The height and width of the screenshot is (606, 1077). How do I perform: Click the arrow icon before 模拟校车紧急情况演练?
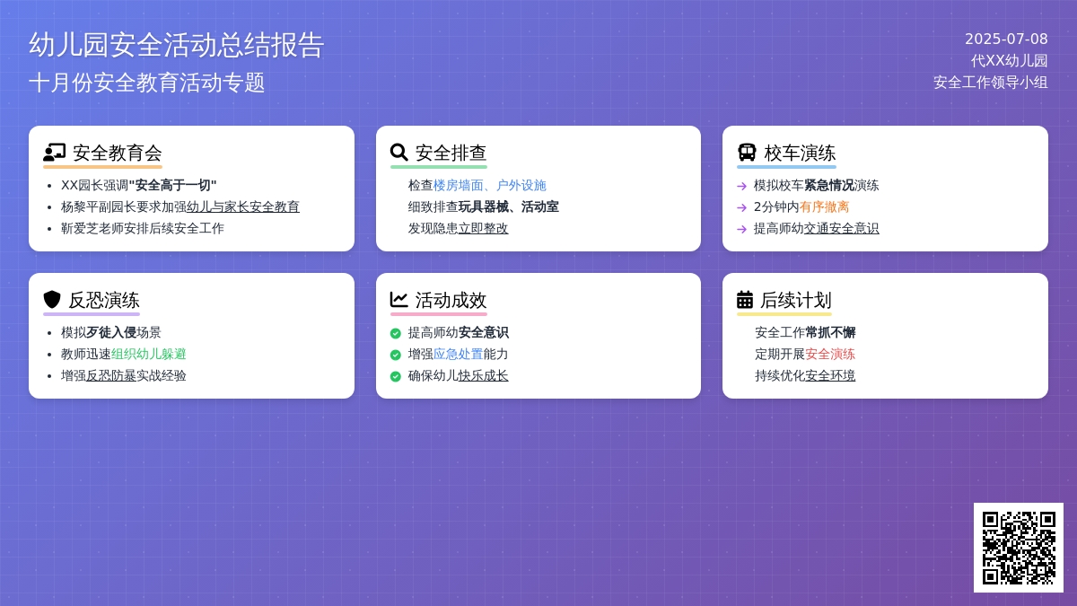(x=742, y=186)
